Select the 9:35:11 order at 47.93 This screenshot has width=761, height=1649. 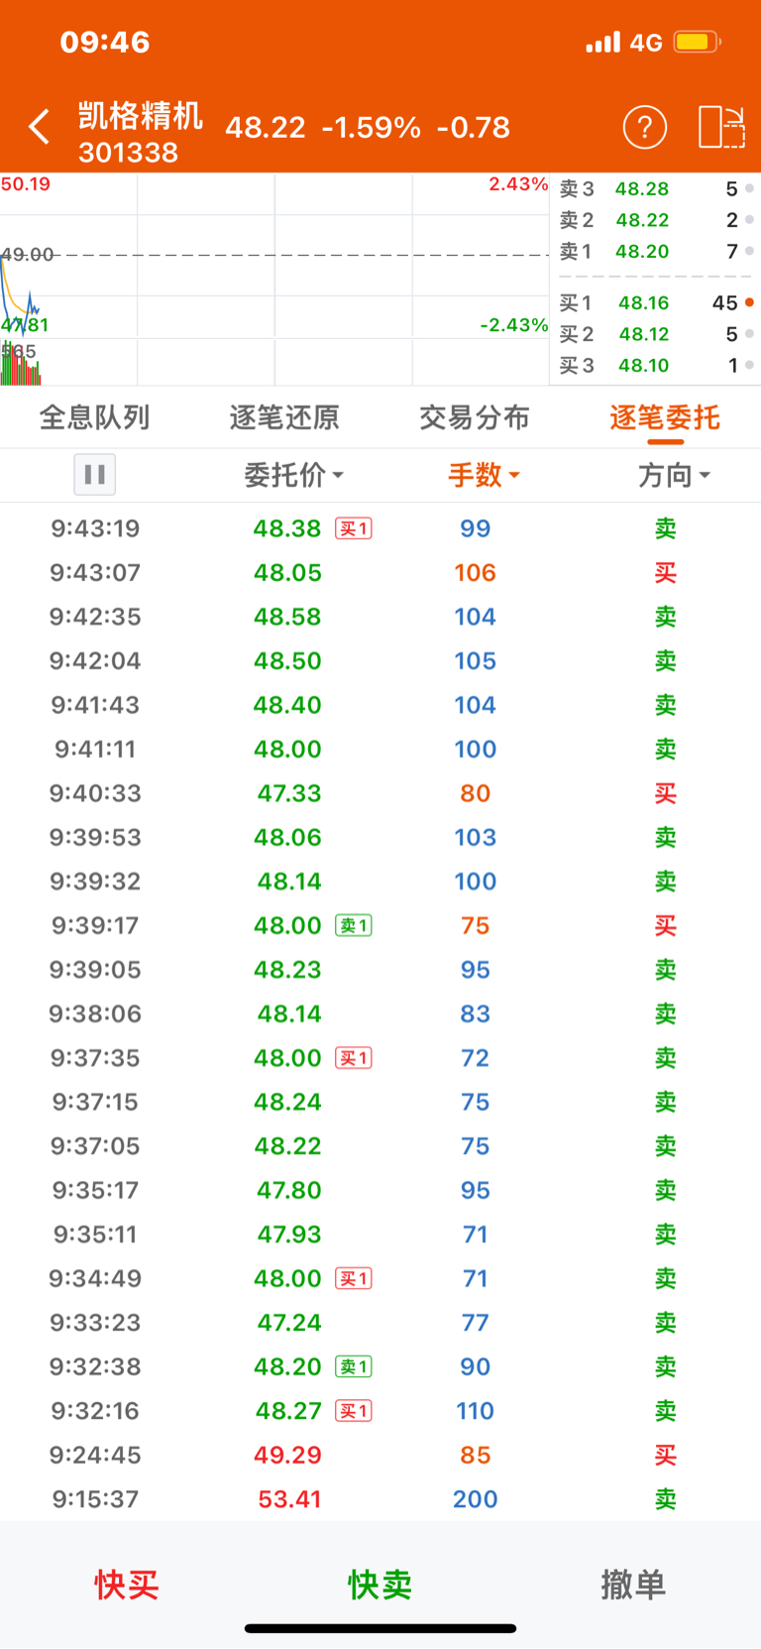pyautogui.click(x=380, y=1235)
